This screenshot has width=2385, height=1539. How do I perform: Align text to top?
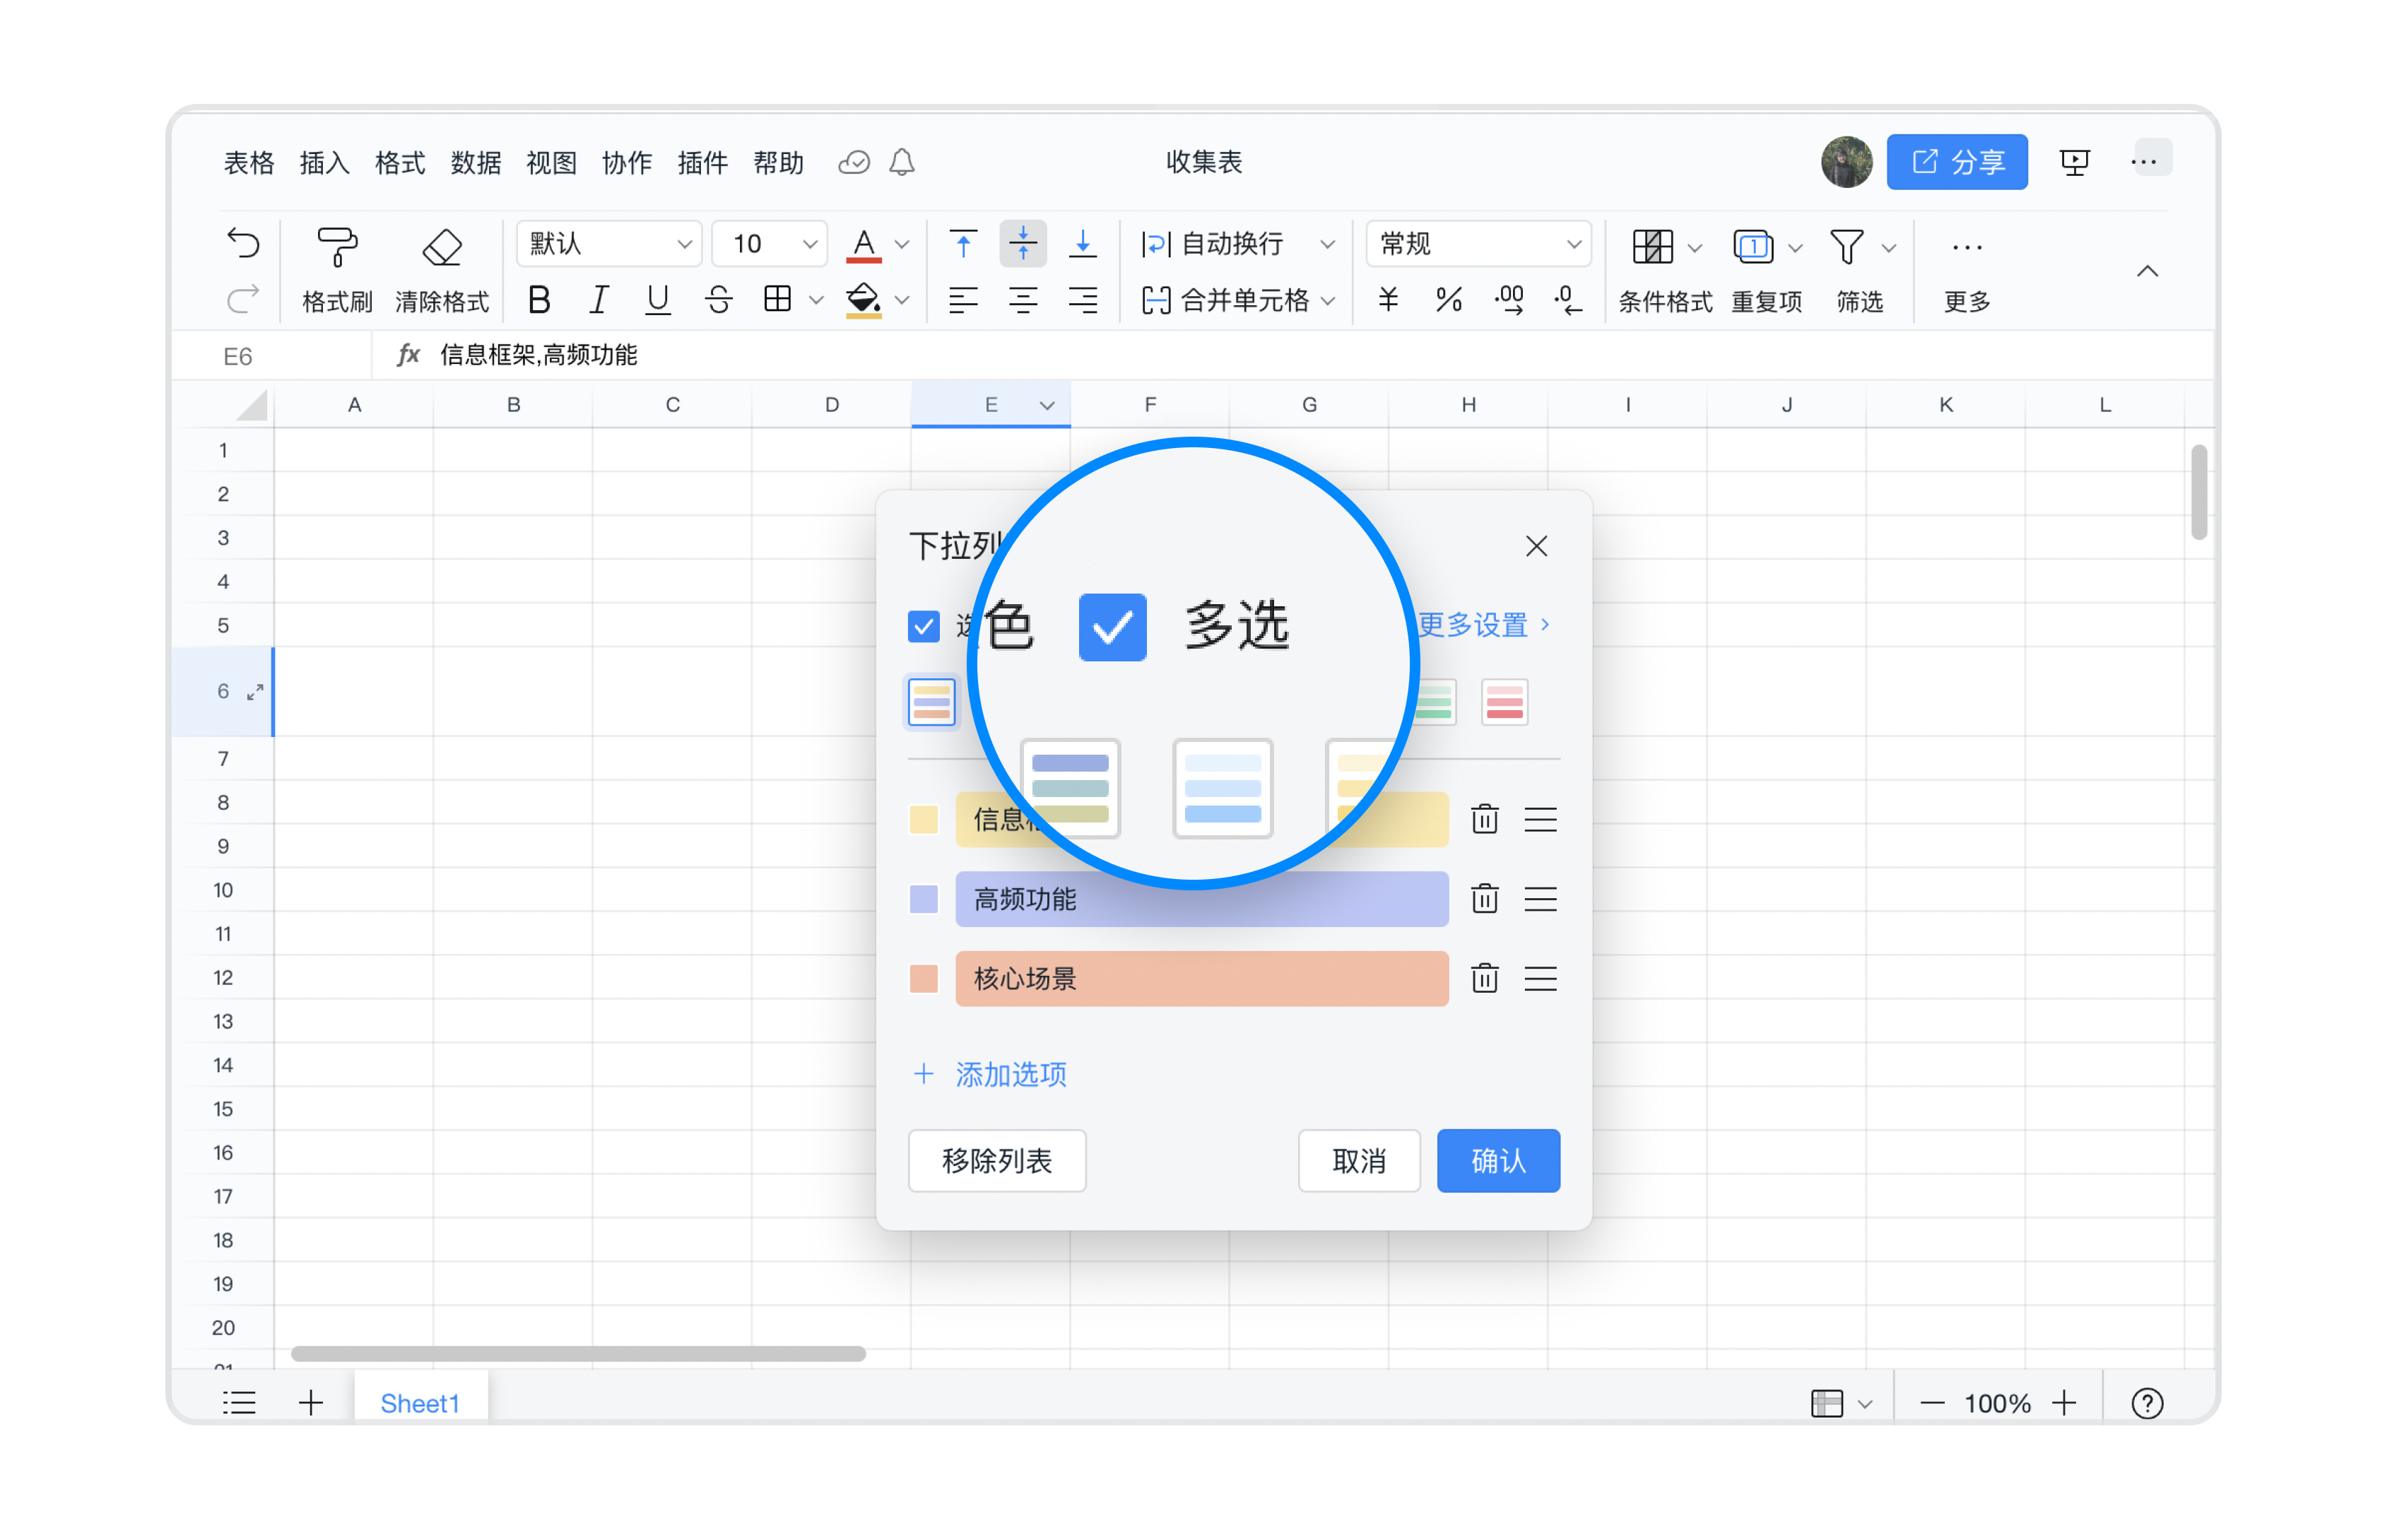click(963, 244)
